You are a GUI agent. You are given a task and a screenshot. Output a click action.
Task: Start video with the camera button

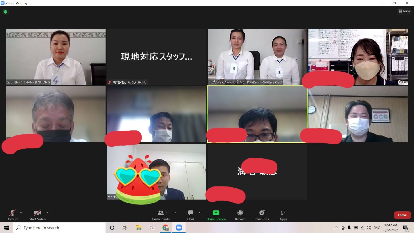[37, 215]
